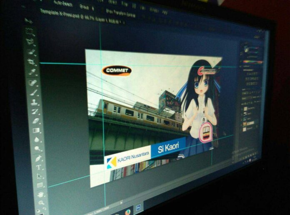This screenshot has height=215, width=290.
Task: Select the Pen tool
Action: [x=39, y=158]
